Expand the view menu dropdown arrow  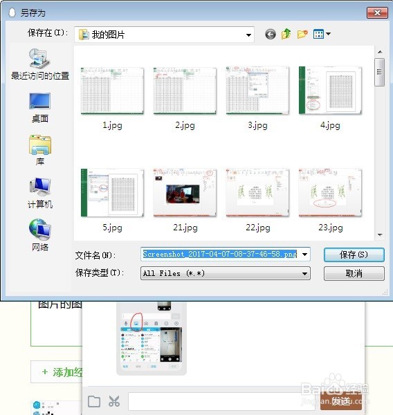pyautogui.click(x=328, y=34)
